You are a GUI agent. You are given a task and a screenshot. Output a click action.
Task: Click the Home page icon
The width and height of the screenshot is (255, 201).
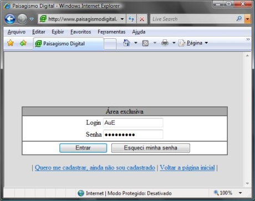126,43
